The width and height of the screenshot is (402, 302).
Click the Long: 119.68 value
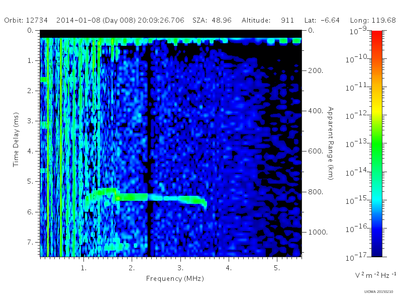[x=373, y=21]
